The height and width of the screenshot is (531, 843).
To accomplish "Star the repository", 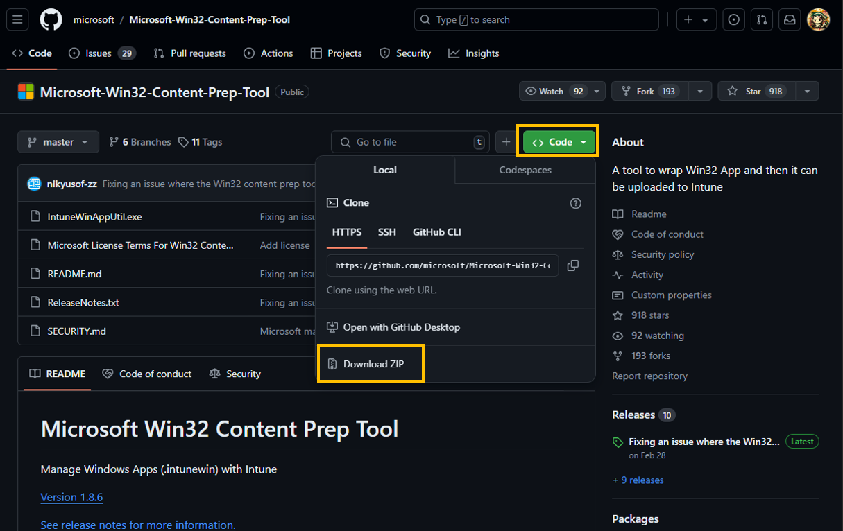I will pos(756,92).
